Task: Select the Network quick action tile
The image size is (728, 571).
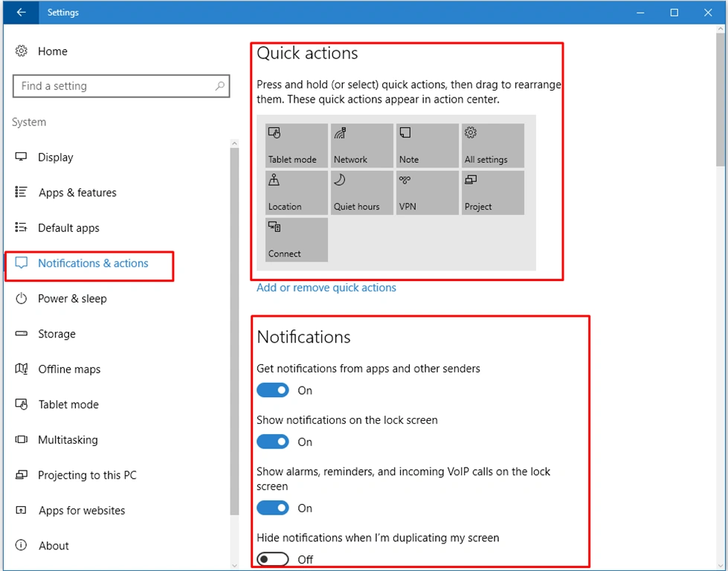Action: click(x=361, y=145)
